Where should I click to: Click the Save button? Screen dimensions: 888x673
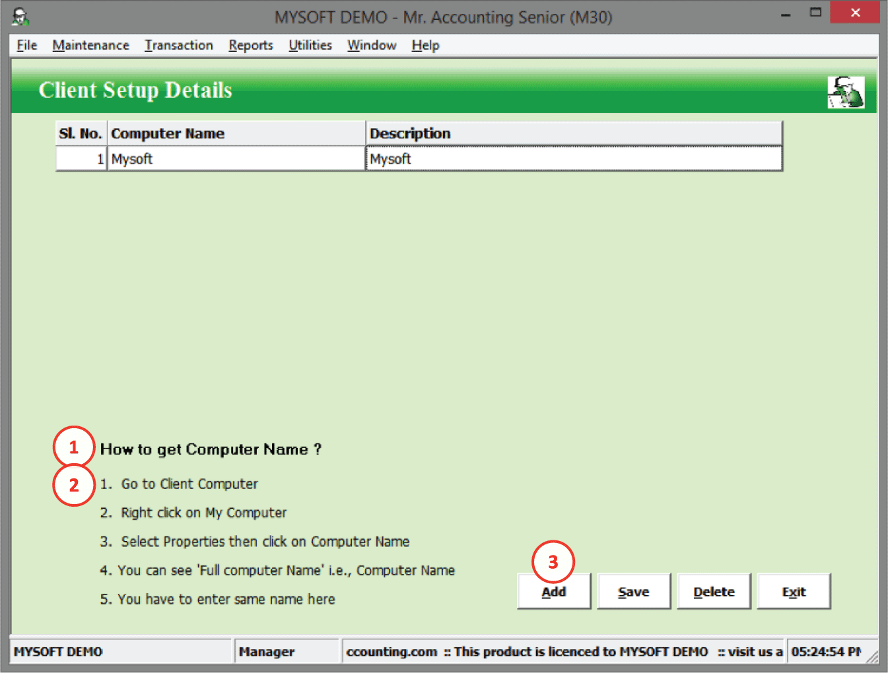pos(634,592)
